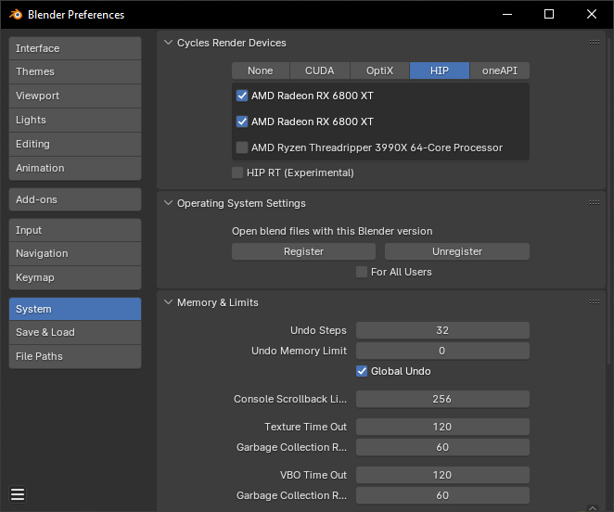Grab the Memory & Limits panel drag handle
Viewport: 614px width, 512px height.
[x=594, y=301]
